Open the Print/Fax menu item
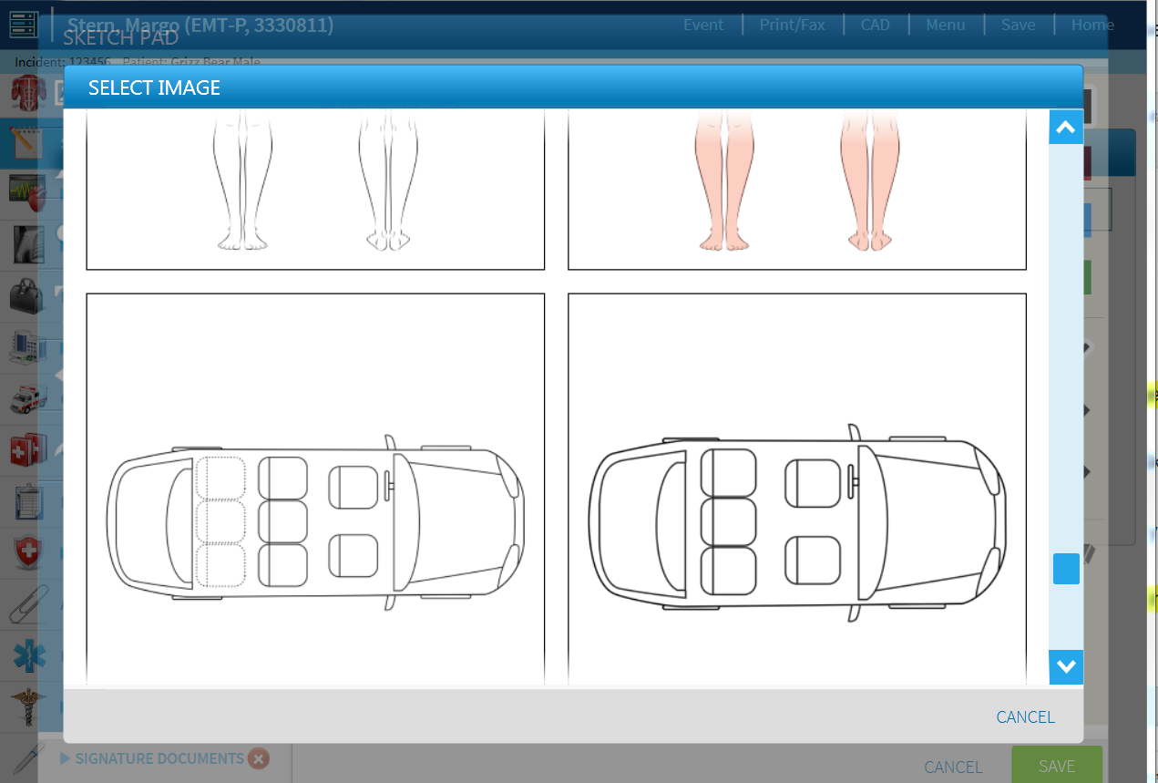The width and height of the screenshot is (1158, 783). [792, 25]
